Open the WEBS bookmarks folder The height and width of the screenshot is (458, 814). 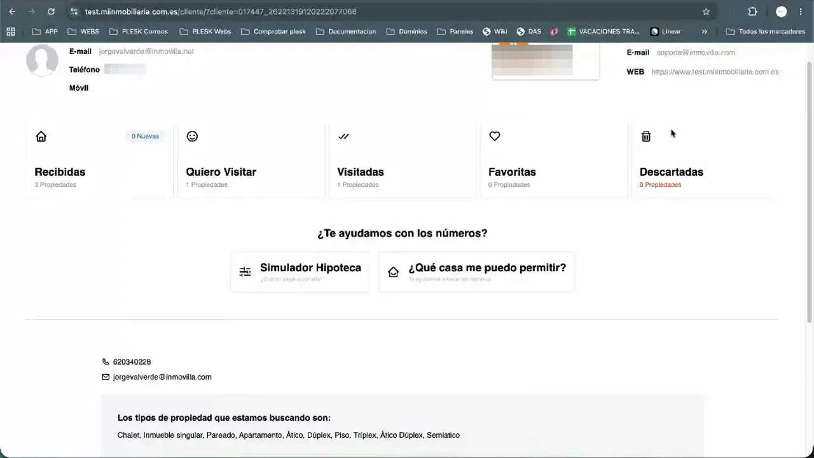[x=83, y=31]
